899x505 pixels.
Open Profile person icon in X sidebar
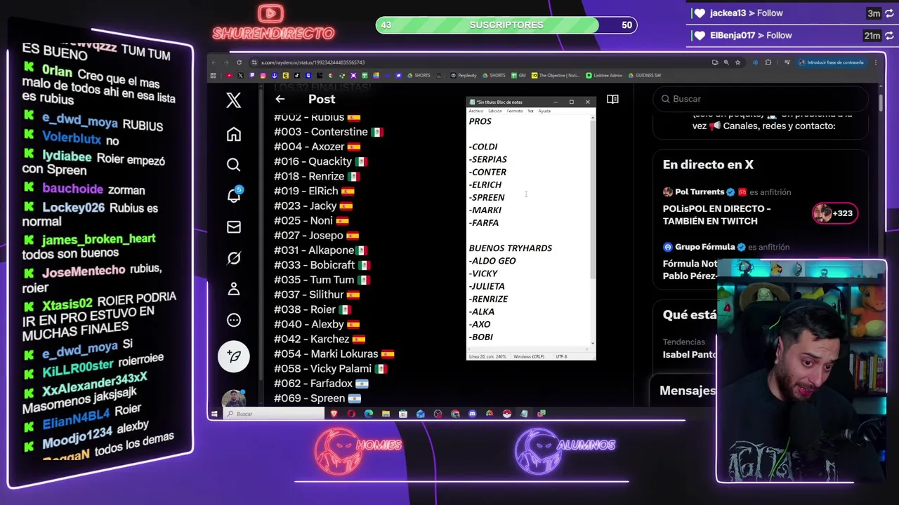click(x=234, y=289)
